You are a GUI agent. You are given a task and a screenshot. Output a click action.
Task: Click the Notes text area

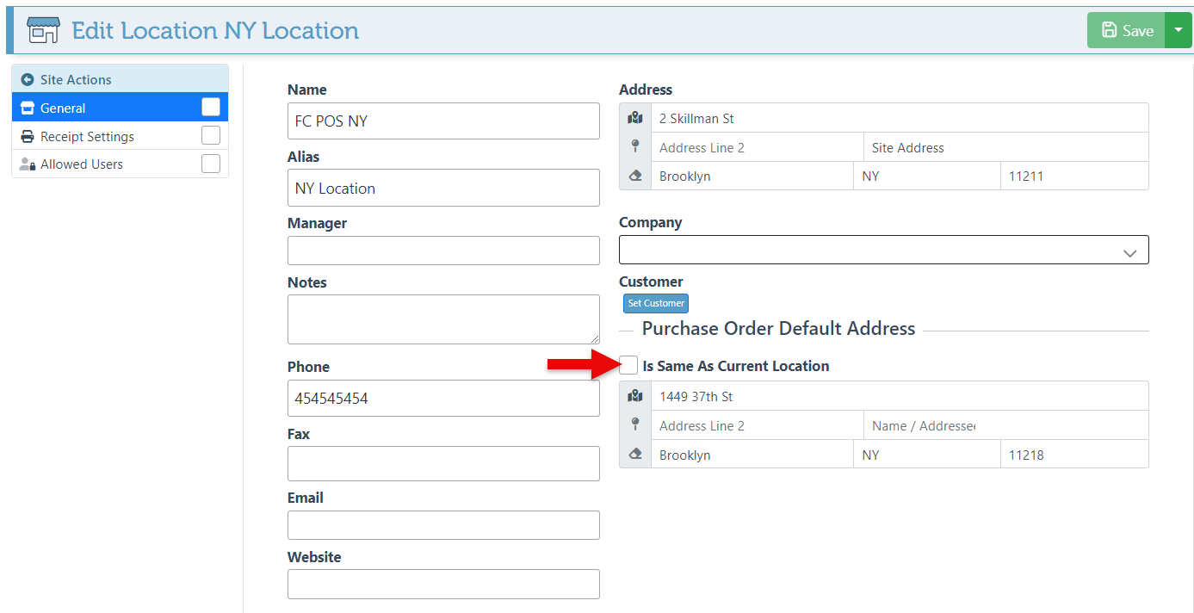coord(443,319)
